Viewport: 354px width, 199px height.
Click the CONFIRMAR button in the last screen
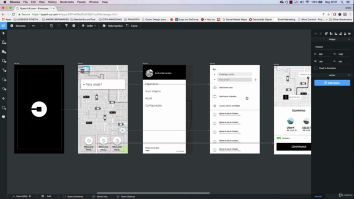click(294, 146)
